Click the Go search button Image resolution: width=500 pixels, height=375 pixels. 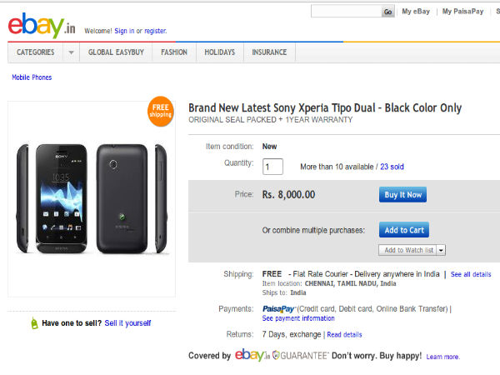click(x=387, y=12)
